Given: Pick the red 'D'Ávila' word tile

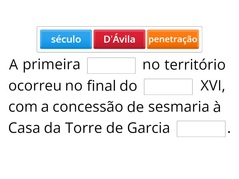Looking at the screenshot, I should point(119,39).
